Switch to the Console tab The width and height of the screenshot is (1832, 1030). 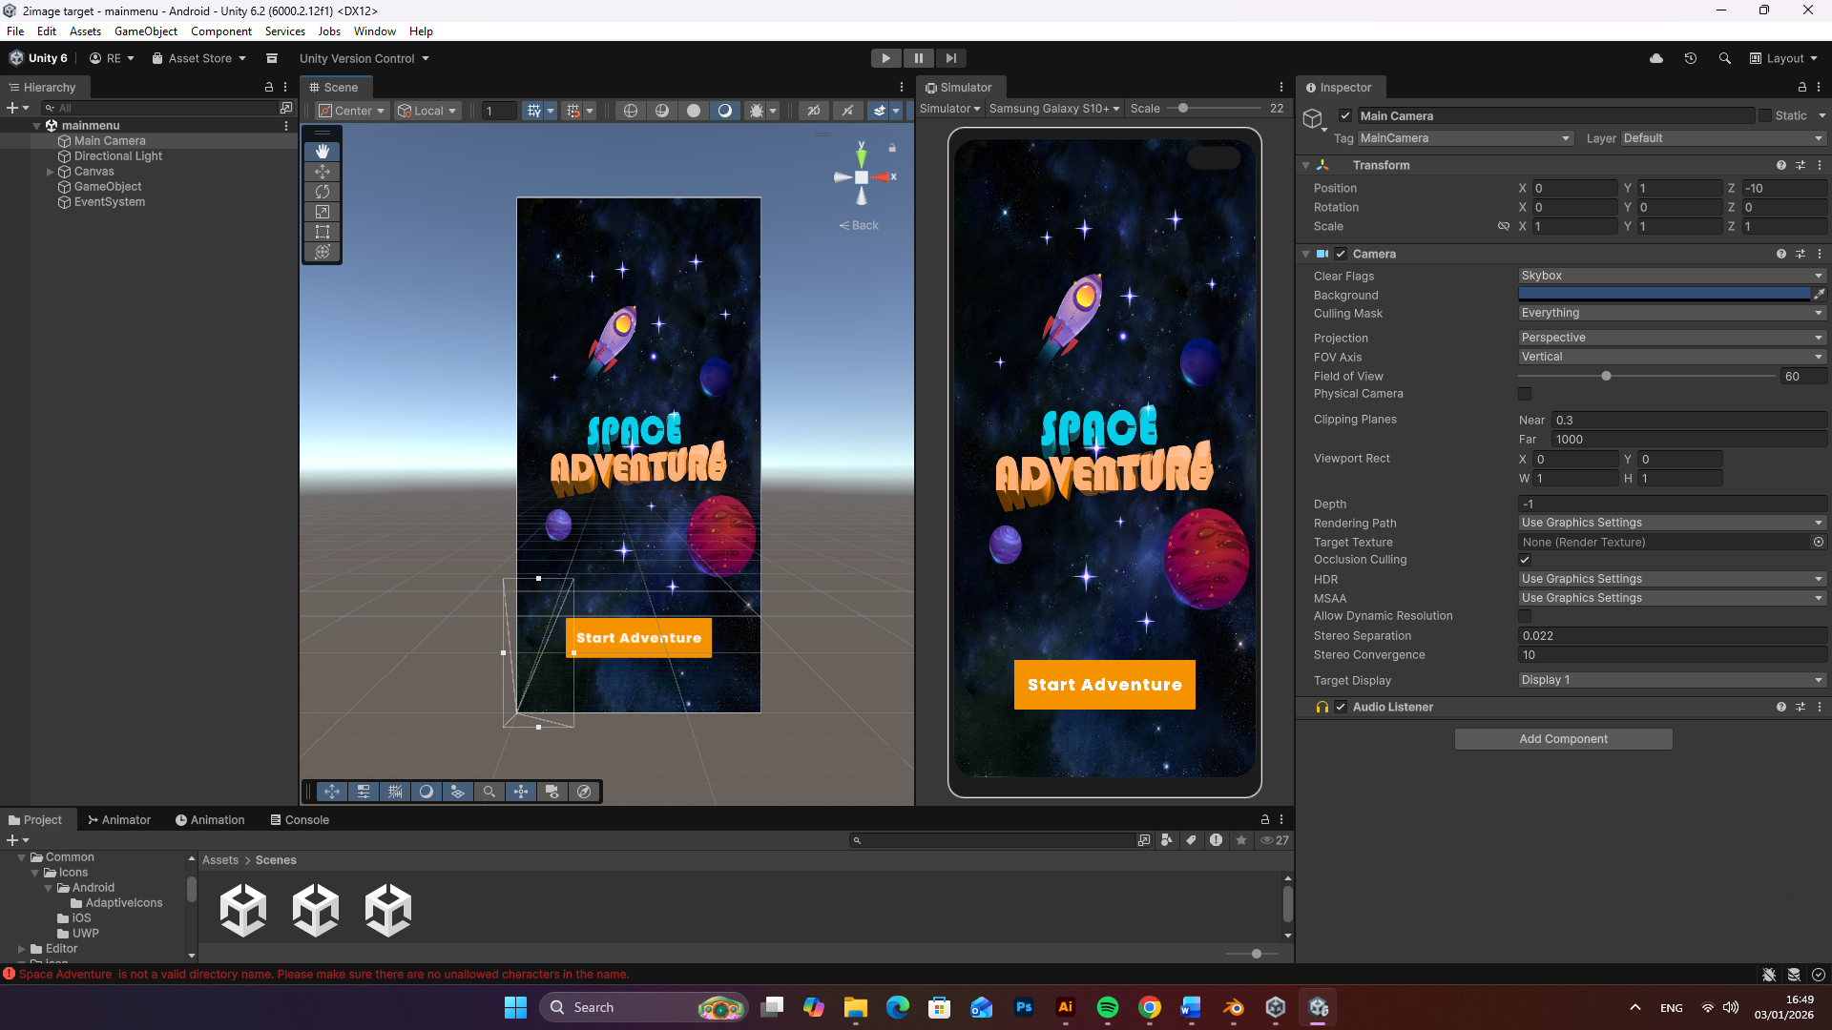(300, 819)
